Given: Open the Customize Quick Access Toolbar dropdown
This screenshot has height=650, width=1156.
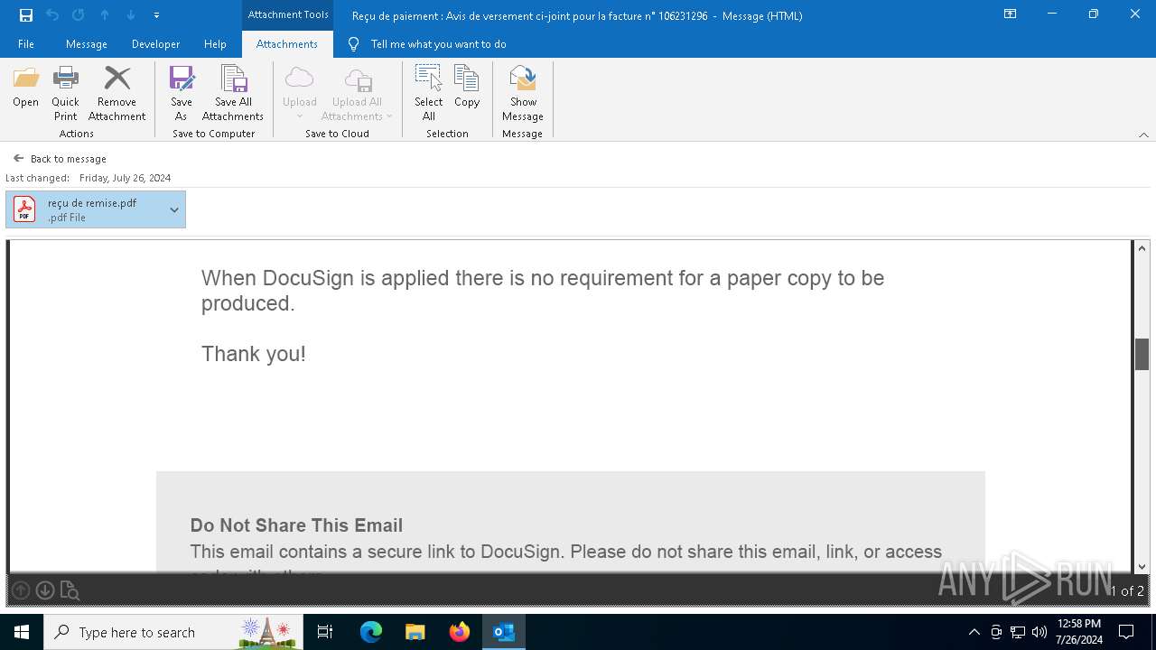Looking at the screenshot, I should [x=157, y=15].
